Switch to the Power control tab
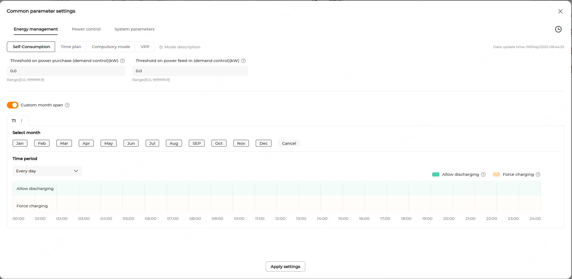Viewport: 572px width, 279px height. click(86, 29)
